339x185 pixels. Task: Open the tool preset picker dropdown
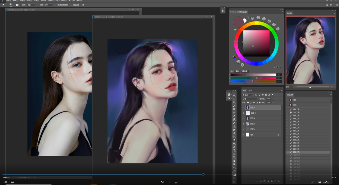(6, 5)
